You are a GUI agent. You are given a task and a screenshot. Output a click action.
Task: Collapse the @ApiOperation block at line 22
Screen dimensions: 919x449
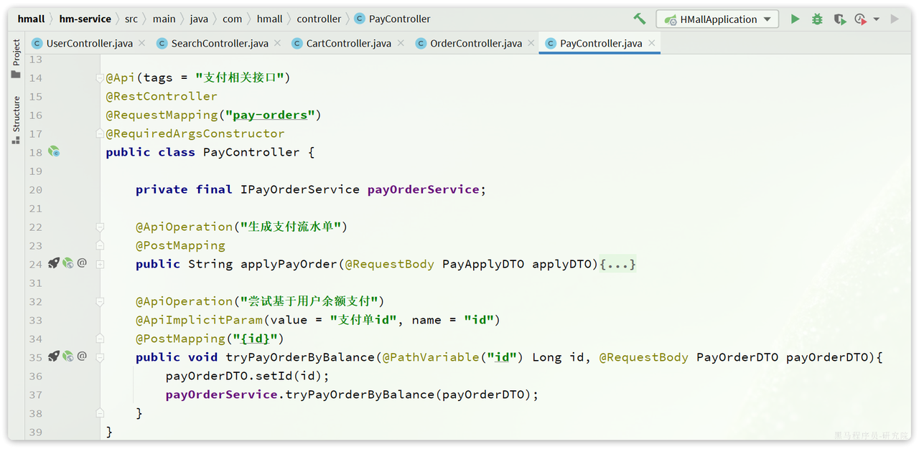pos(100,227)
